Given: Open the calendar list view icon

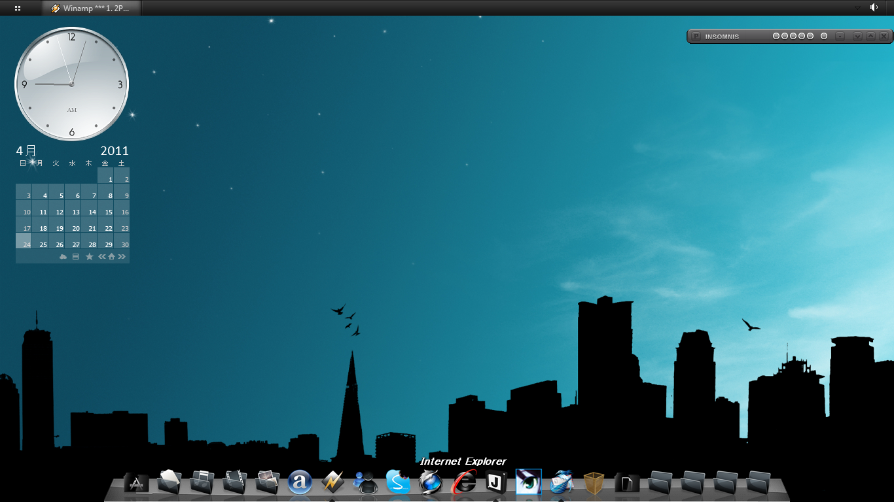Looking at the screenshot, I should coord(75,257).
